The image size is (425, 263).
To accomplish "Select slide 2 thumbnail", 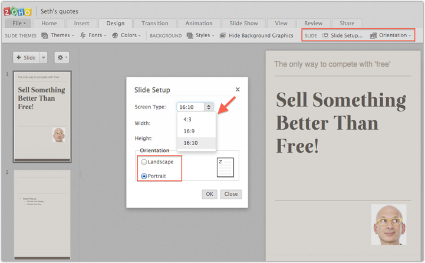I will [42, 215].
